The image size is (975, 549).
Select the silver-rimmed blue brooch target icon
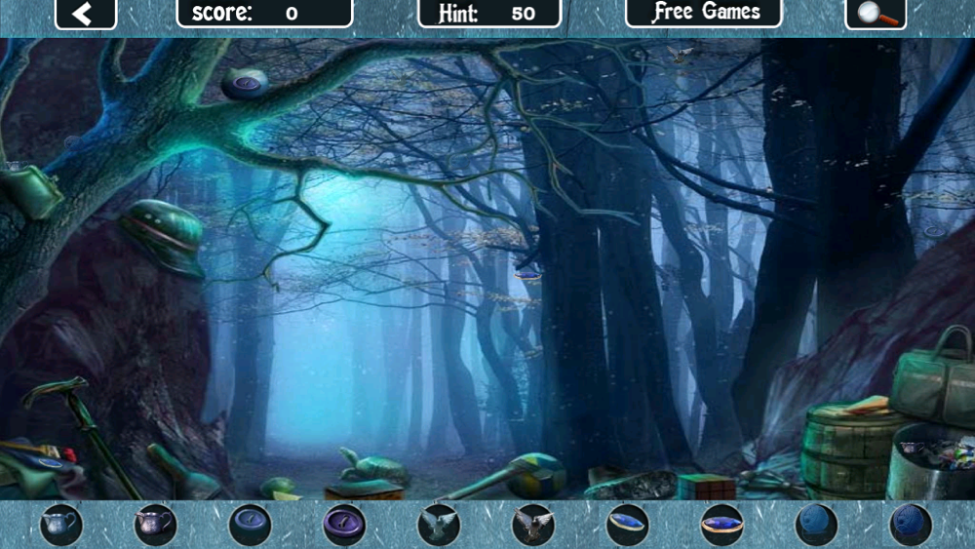(x=627, y=525)
